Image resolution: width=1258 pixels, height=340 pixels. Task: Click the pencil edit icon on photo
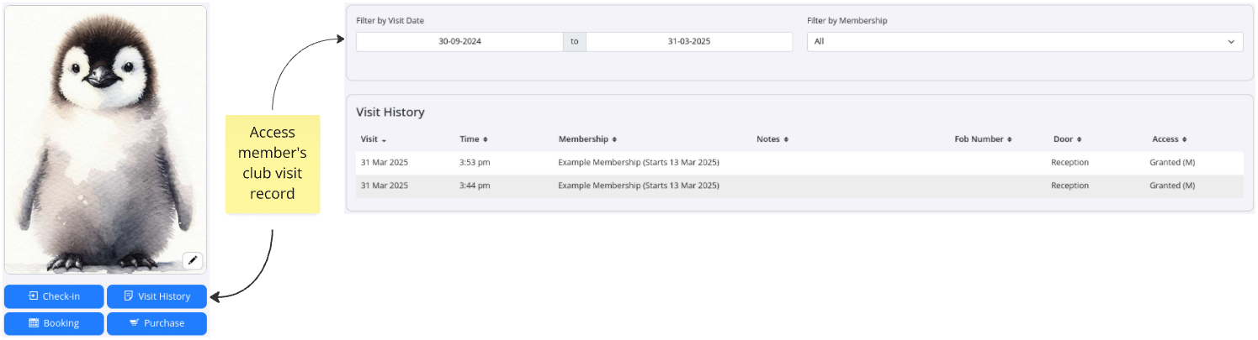click(193, 260)
